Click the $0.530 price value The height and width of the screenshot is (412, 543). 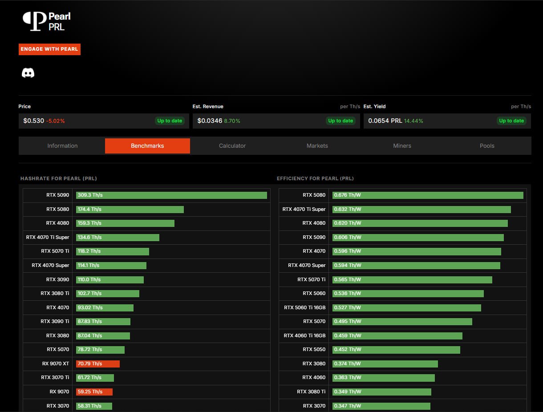[33, 121]
